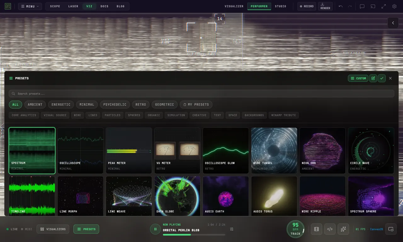Select the ALL category filter
Image resolution: width=403 pixels, height=242 pixels.
tap(15, 105)
